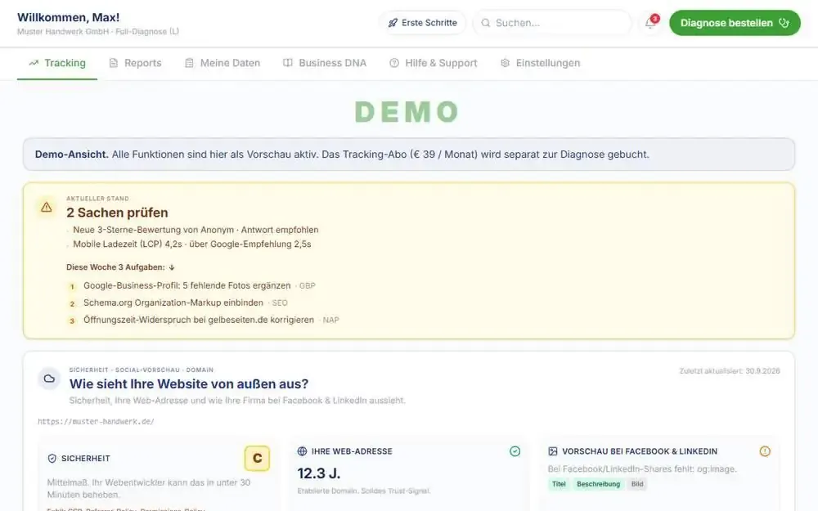Click the Bild tag
Image resolution: width=818 pixels, height=511 pixels.
(x=637, y=484)
